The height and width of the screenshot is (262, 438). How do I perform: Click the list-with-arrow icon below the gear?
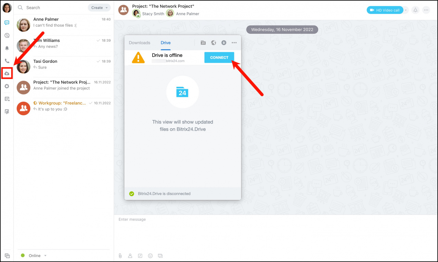coord(7,99)
